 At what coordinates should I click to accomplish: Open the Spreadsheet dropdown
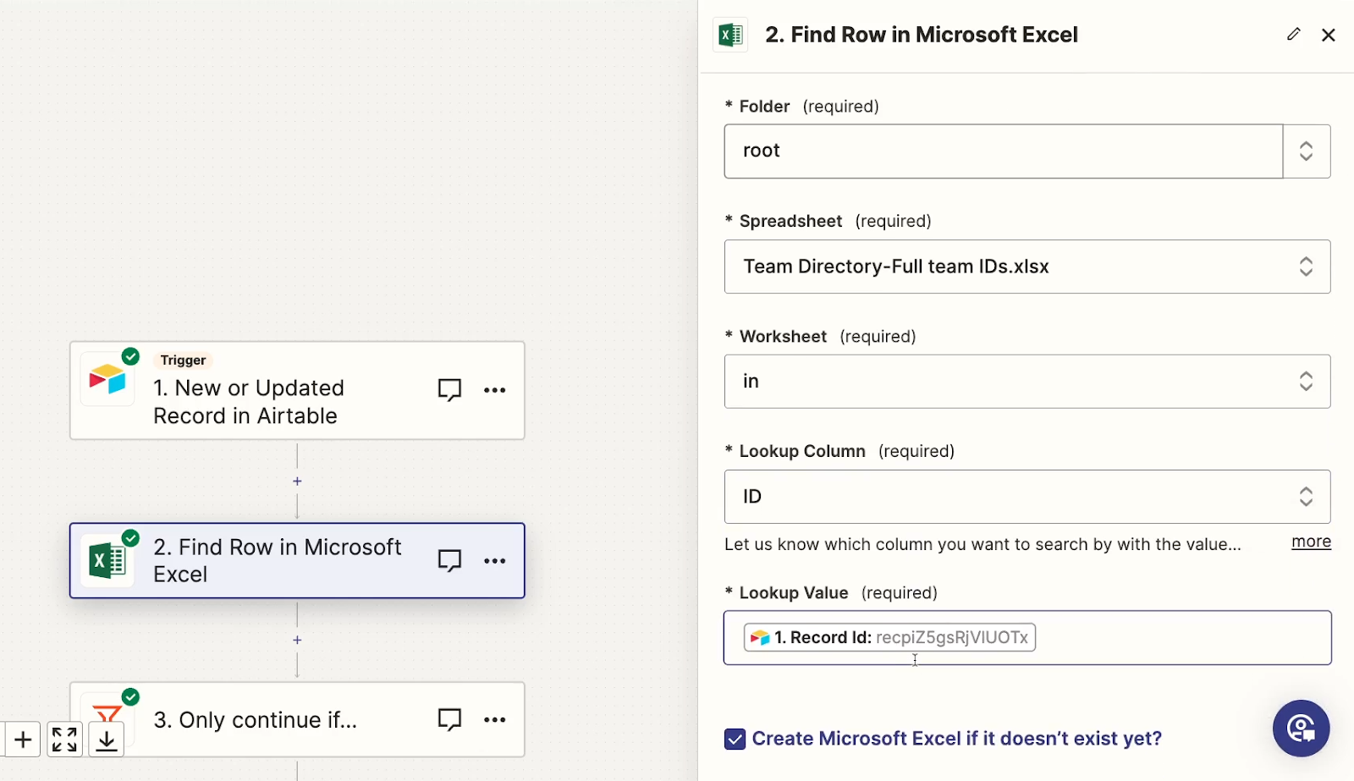click(x=1027, y=267)
